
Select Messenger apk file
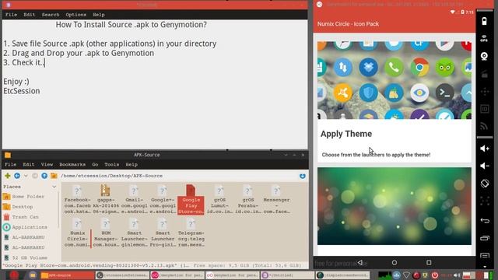[276, 199]
